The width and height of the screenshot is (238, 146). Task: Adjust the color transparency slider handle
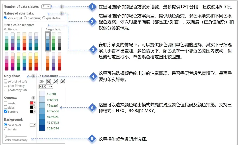pyautogui.click(x=6, y=136)
